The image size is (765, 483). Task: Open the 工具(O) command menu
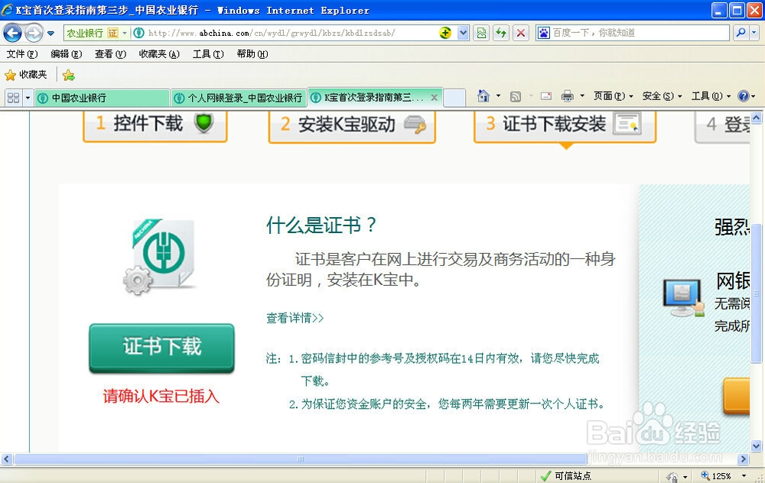(x=711, y=96)
